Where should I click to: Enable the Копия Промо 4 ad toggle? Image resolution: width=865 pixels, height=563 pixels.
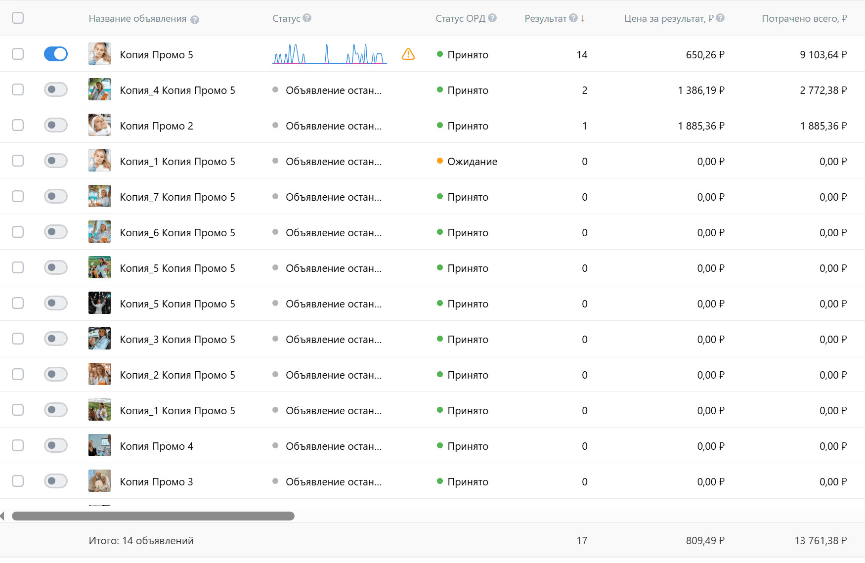pyautogui.click(x=56, y=445)
